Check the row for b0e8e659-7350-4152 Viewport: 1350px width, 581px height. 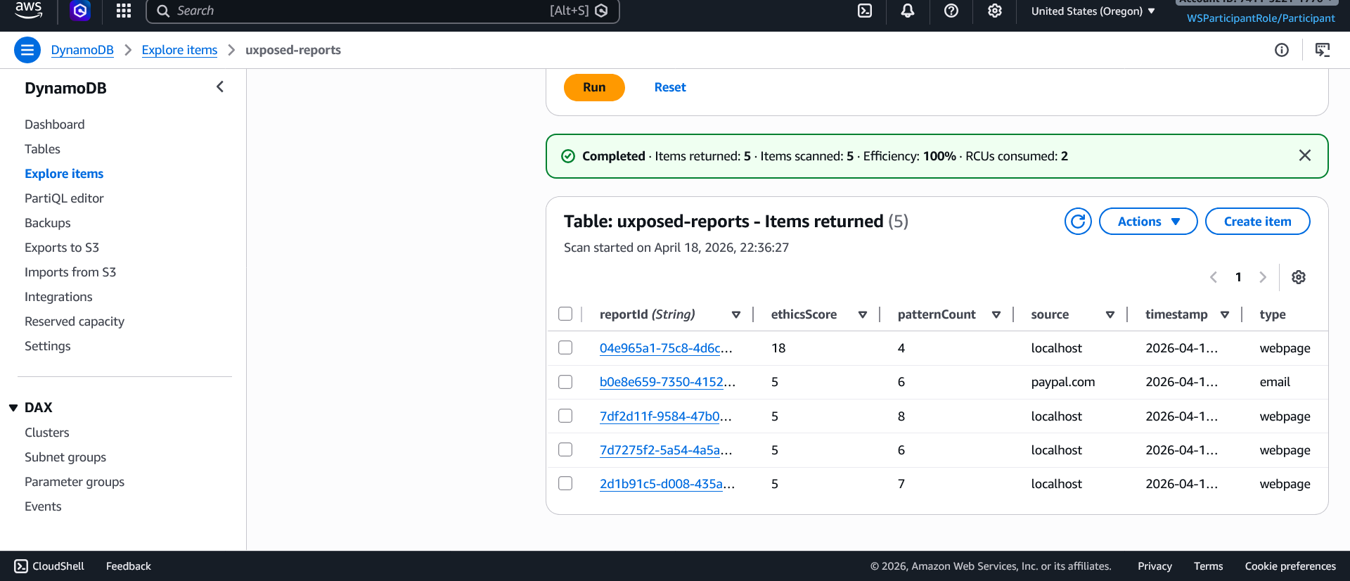click(565, 382)
